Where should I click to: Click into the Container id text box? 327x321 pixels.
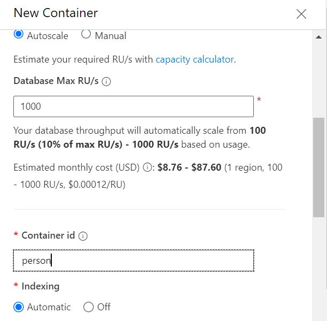click(134, 261)
